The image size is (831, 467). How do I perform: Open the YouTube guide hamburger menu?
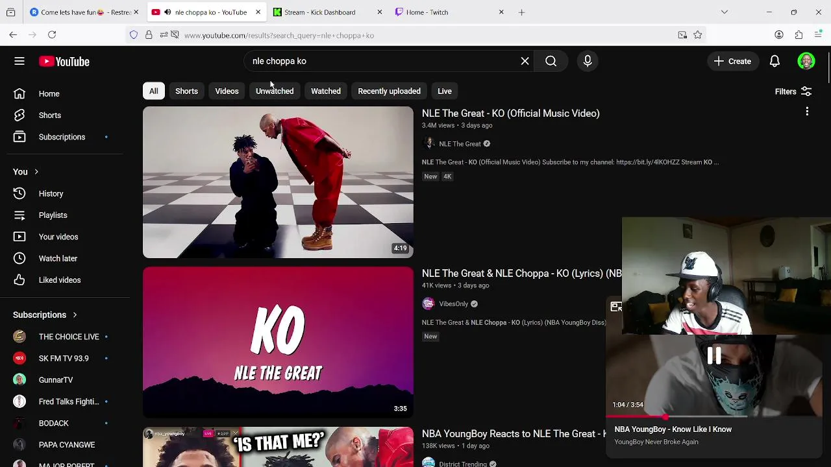(x=19, y=61)
